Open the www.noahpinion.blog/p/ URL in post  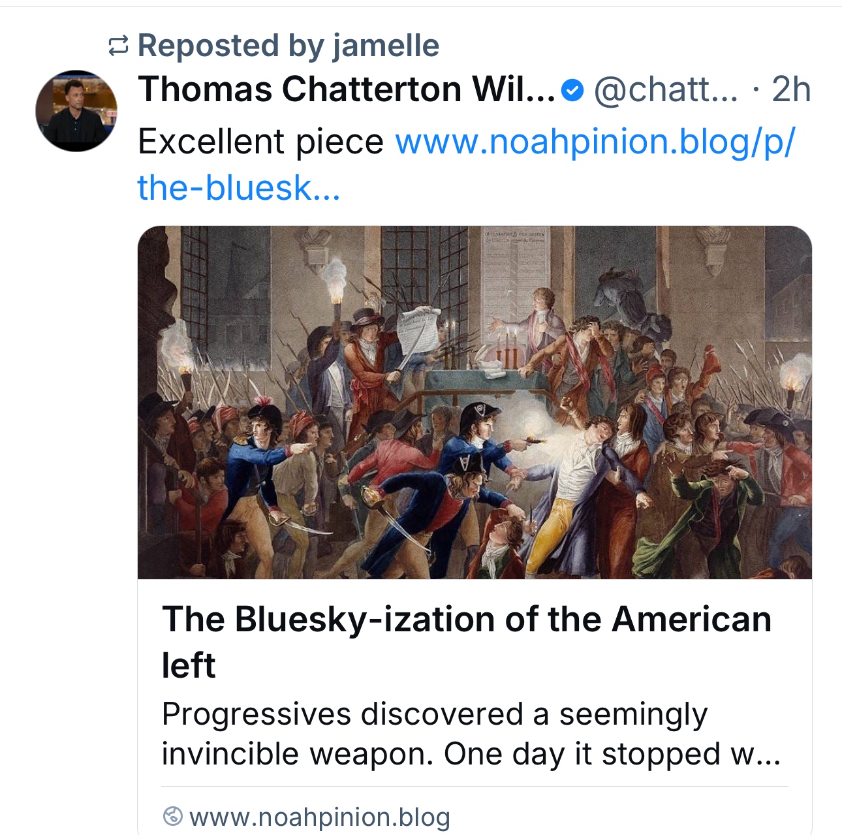(595, 142)
